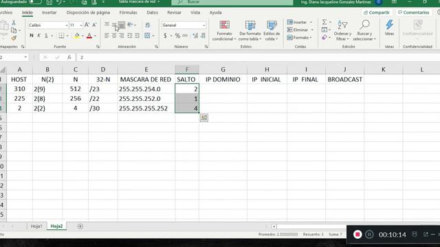This screenshot has width=440, height=247.
Task: Decrease indent in Alineación group
Action: [130, 36]
